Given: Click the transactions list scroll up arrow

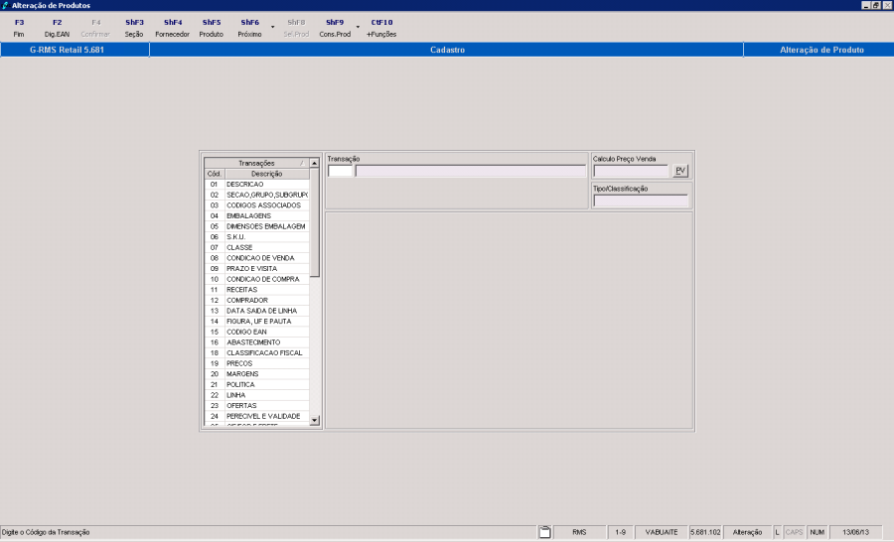Looking at the screenshot, I should pos(314,163).
